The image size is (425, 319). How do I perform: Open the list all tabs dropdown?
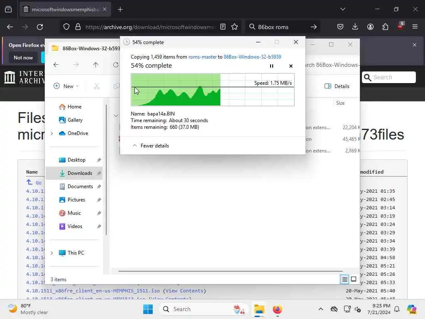[x=342, y=9]
